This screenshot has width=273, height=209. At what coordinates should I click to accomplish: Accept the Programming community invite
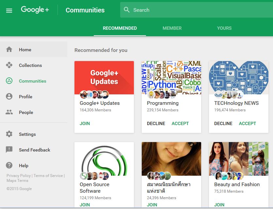180,123
